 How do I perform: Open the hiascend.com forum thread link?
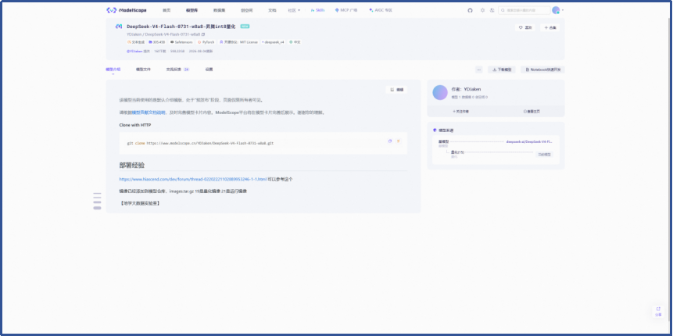193,180
